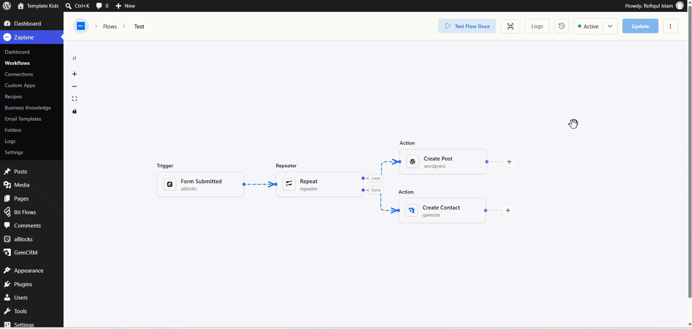
Task: Click the Update button
Action: point(640,26)
